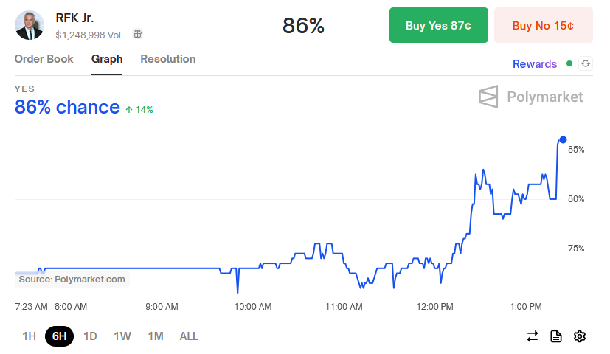
Task: Click the Source: Polymarket.com label
Action: click(x=72, y=280)
